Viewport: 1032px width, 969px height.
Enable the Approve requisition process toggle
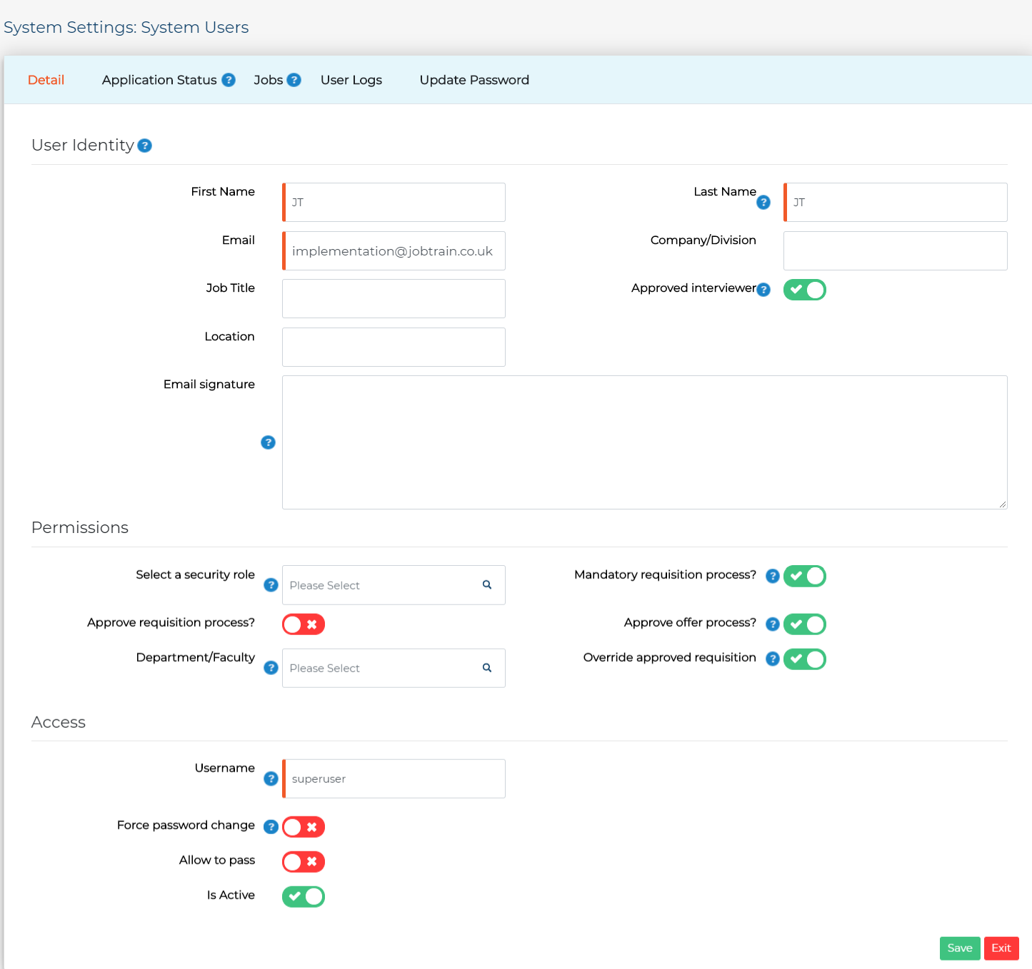click(x=303, y=624)
